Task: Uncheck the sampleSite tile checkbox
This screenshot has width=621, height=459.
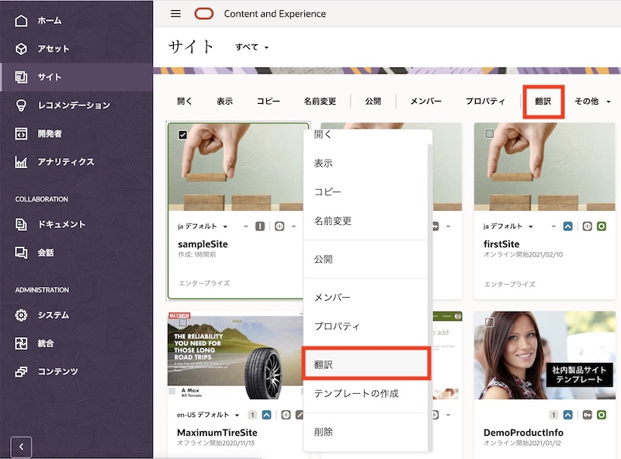Action: coord(183,135)
